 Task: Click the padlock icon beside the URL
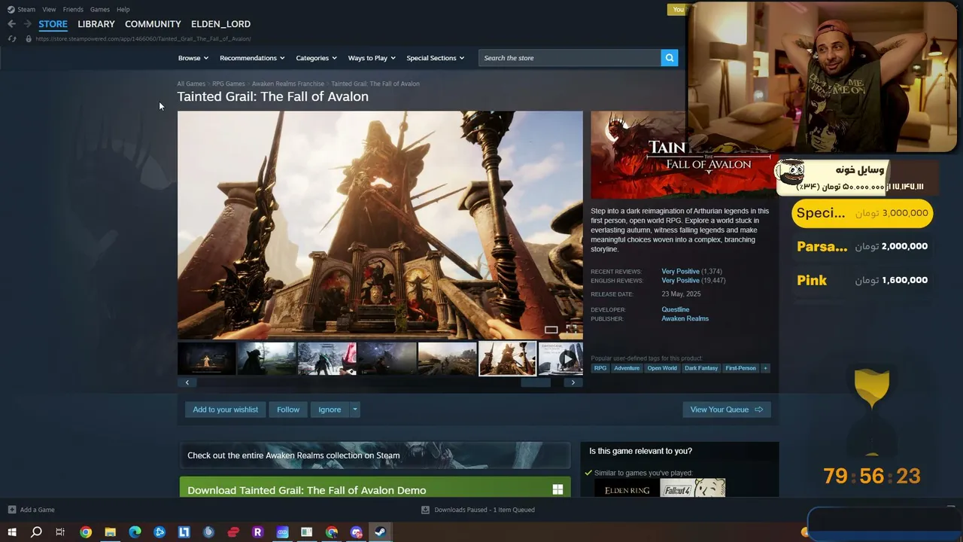(29, 38)
